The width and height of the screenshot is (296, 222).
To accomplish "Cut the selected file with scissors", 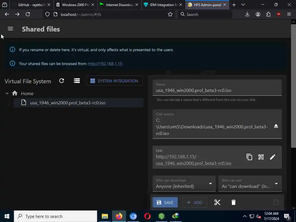I will pos(217,202).
